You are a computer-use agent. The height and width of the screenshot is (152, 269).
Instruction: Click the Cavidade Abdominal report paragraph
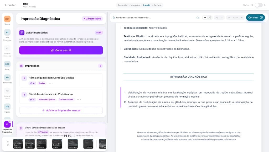coord(189,59)
